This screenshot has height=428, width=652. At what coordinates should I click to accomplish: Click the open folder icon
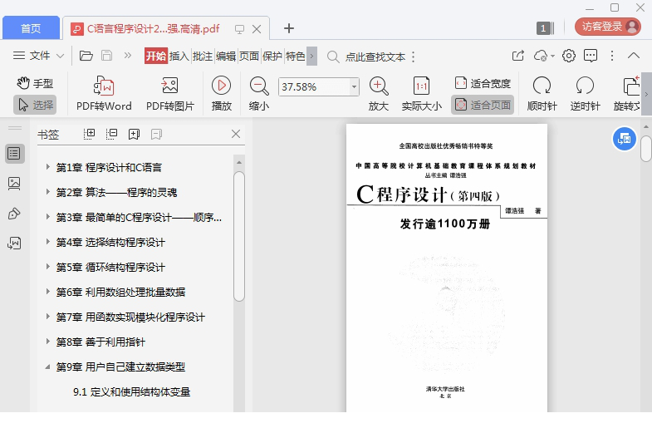coord(86,56)
